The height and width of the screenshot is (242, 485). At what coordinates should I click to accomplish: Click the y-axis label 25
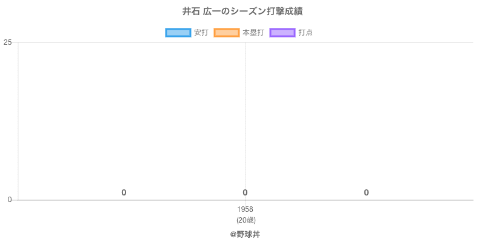click(x=8, y=42)
